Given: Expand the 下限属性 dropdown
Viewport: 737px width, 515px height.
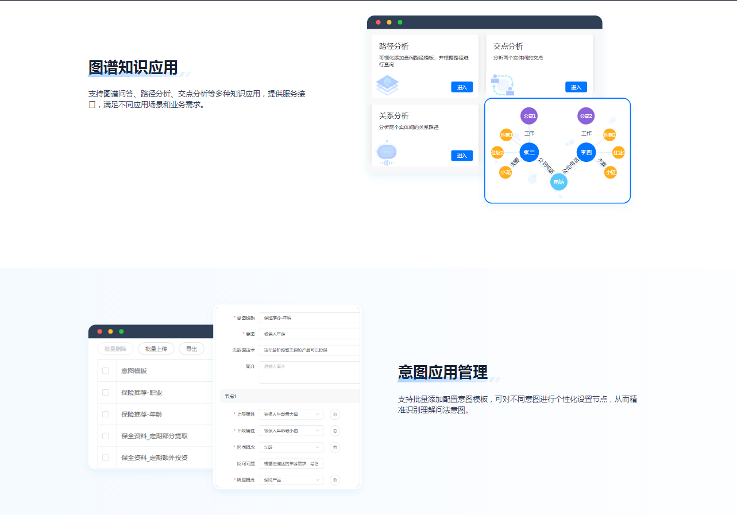Looking at the screenshot, I should tap(291, 431).
